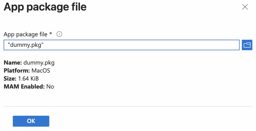
Task: Click the required asterisk next to field label
Action: click(51, 34)
